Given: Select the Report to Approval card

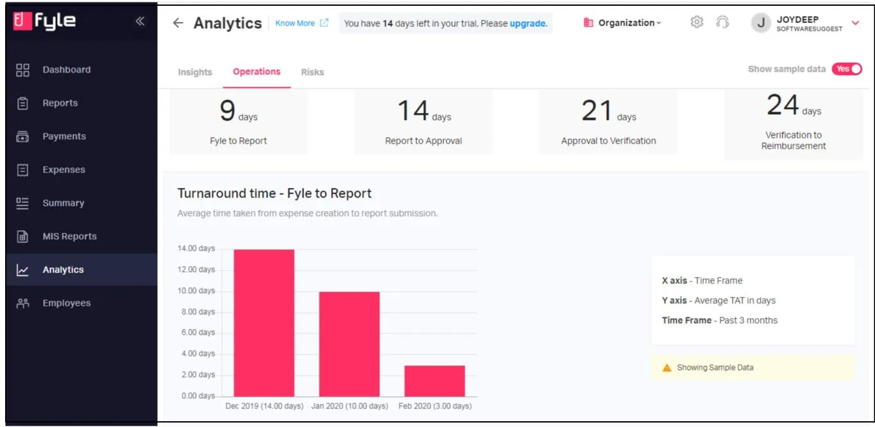Looking at the screenshot, I should [423, 122].
